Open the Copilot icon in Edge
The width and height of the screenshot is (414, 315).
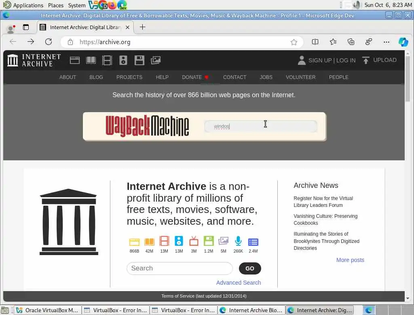(403, 42)
